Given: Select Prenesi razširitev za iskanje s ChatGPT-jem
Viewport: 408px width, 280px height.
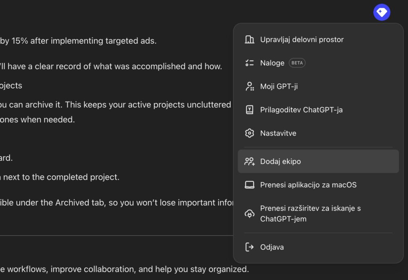Looking at the screenshot, I should tap(318, 214).
